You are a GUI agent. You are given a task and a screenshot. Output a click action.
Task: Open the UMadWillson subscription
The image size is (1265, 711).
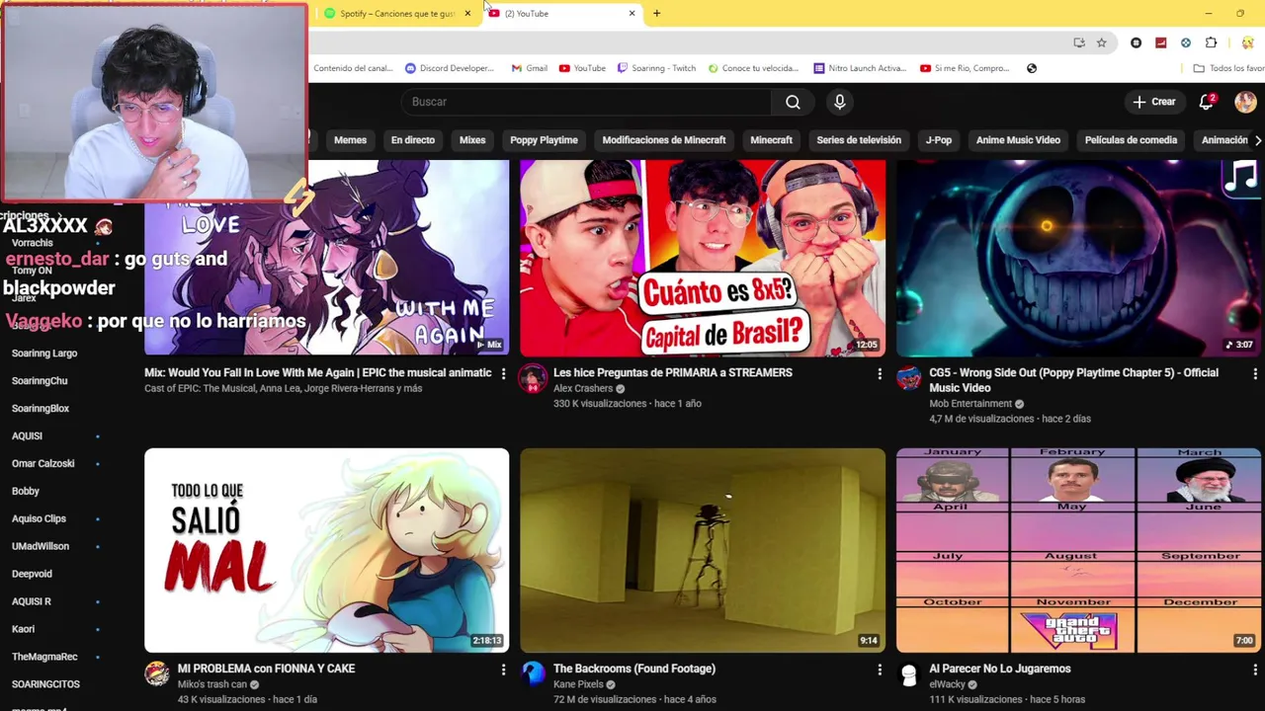tap(41, 546)
